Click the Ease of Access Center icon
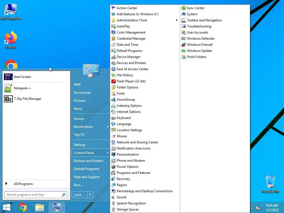Viewport: 284px width, 213px height. [113, 69]
